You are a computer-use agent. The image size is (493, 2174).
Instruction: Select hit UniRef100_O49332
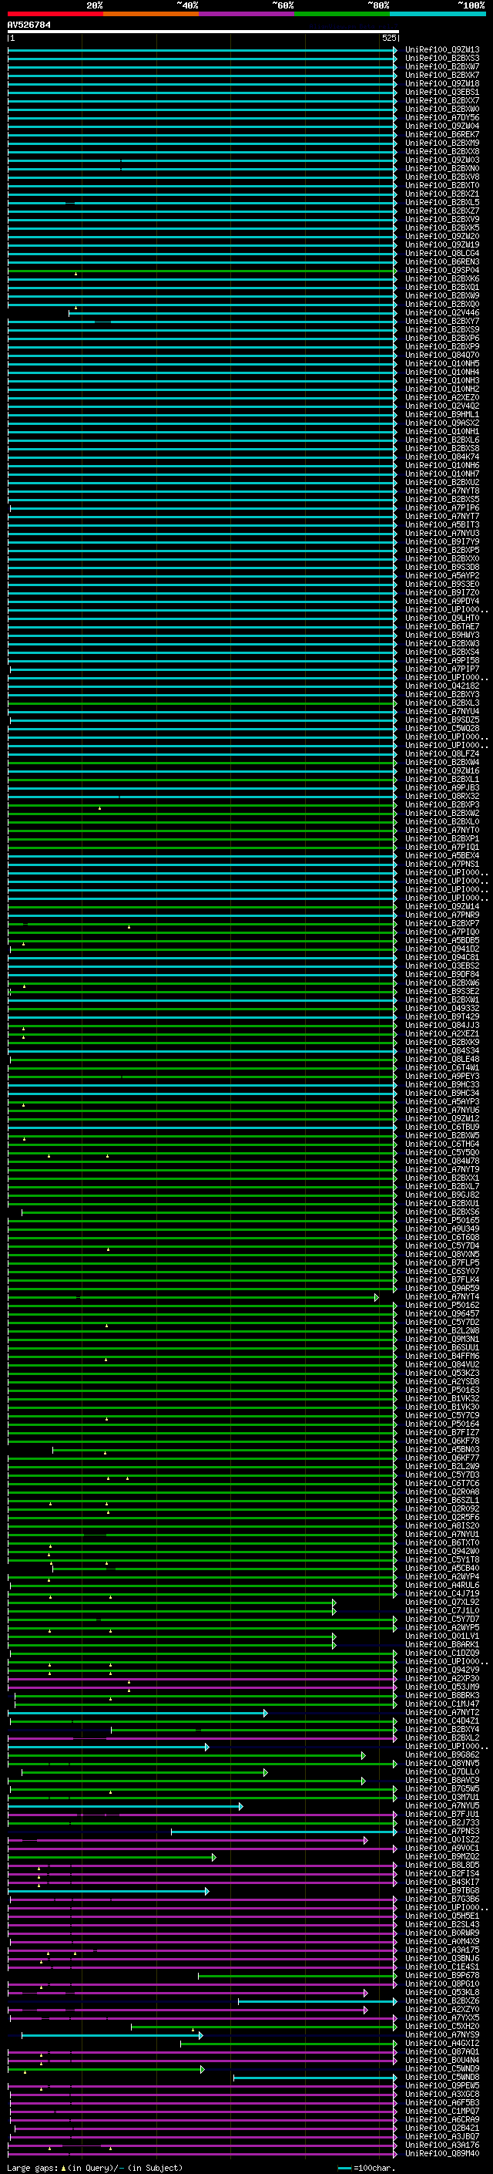[442, 1009]
